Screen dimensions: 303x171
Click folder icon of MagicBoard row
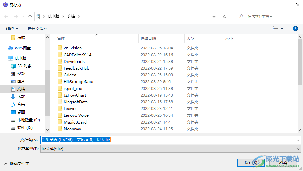(60, 122)
